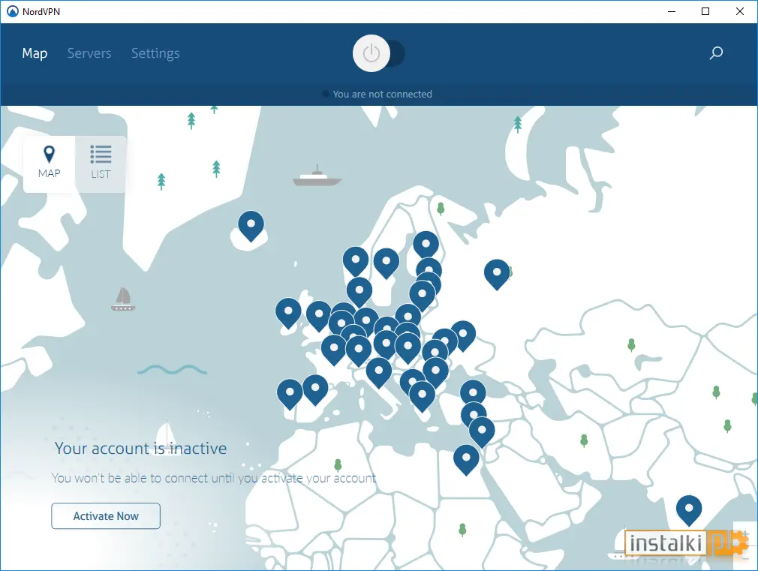
Task: Select the Ukraine server pin
Action: [463, 335]
